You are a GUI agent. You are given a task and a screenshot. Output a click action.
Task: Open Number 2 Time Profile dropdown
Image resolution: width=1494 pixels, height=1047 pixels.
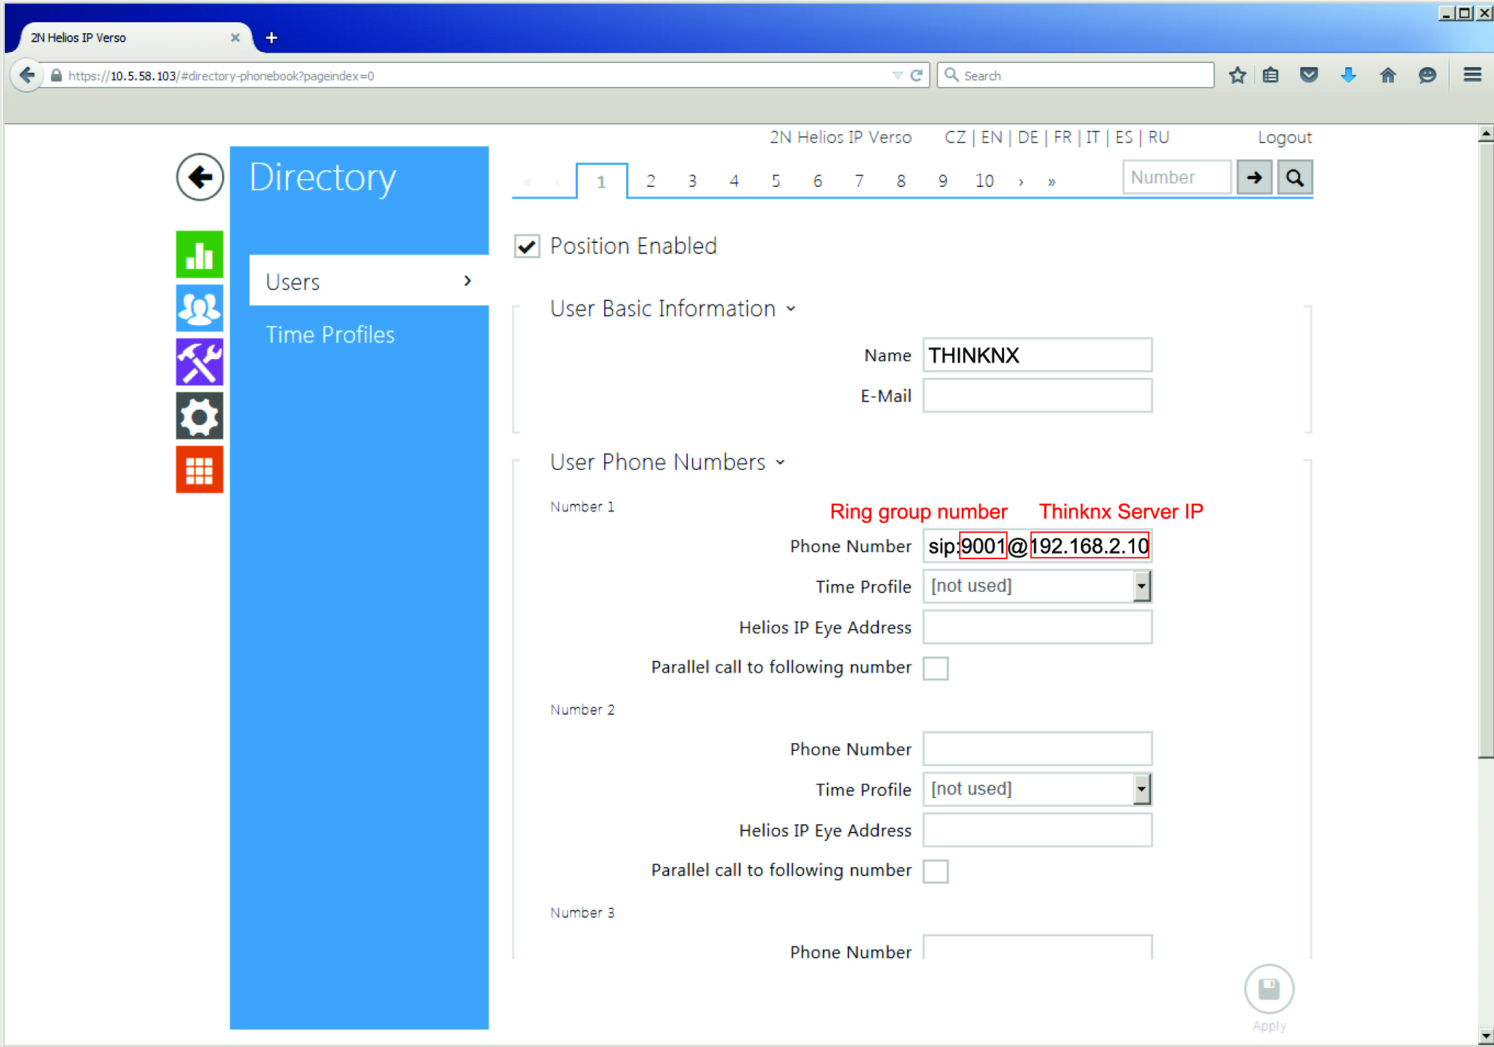(x=1142, y=789)
